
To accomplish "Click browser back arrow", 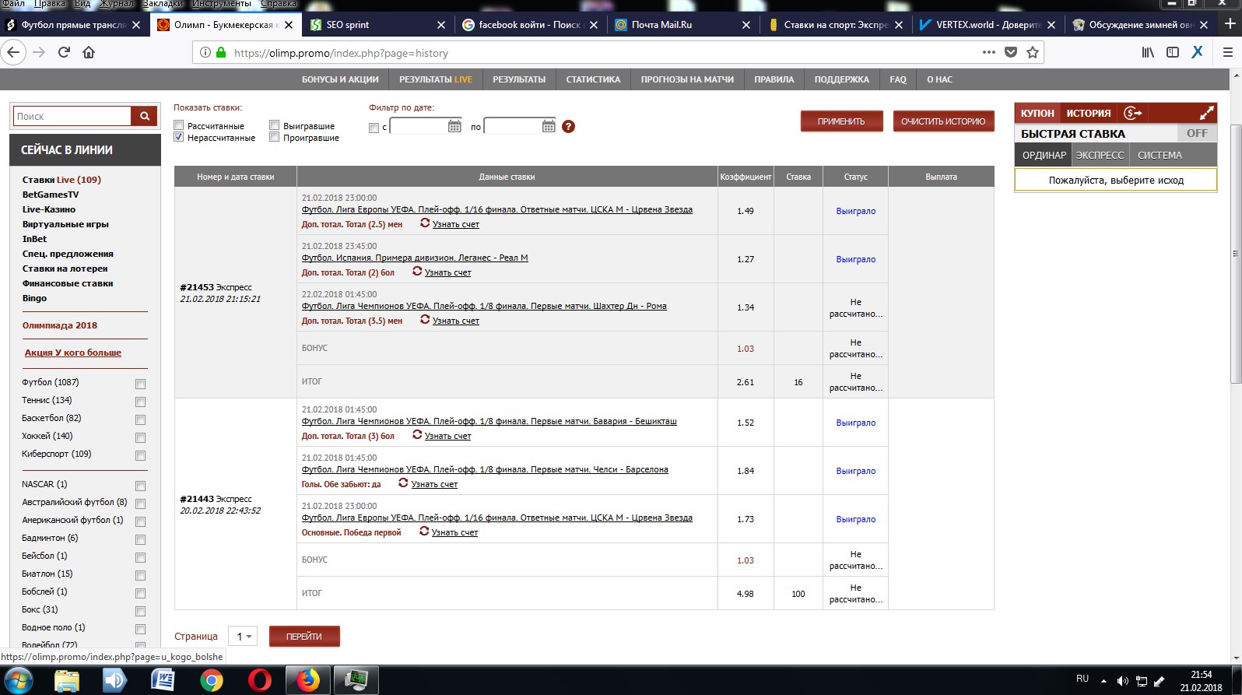I will 12,52.
